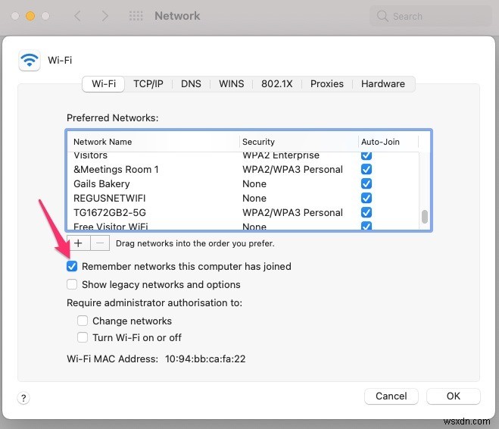Select the TG1672GB2-5G network row
499x429 pixels.
click(244, 212)
